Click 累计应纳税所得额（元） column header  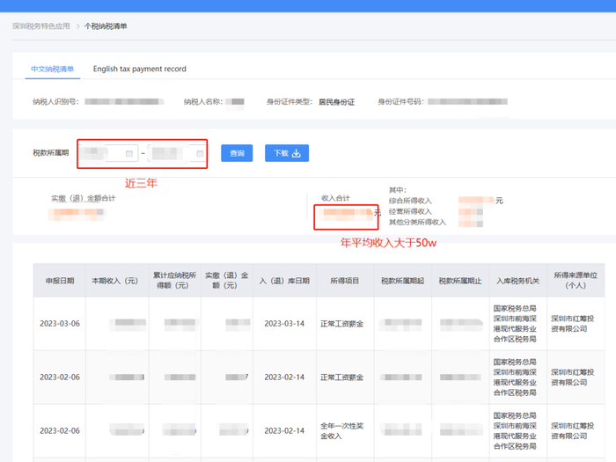pos(175,281)
